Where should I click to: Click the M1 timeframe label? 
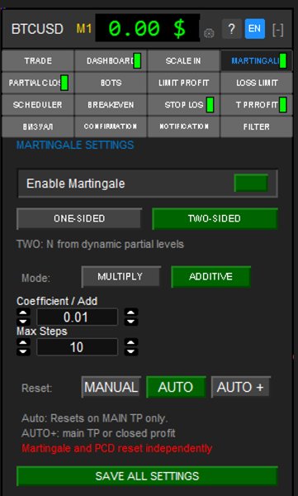pos(84,29)
